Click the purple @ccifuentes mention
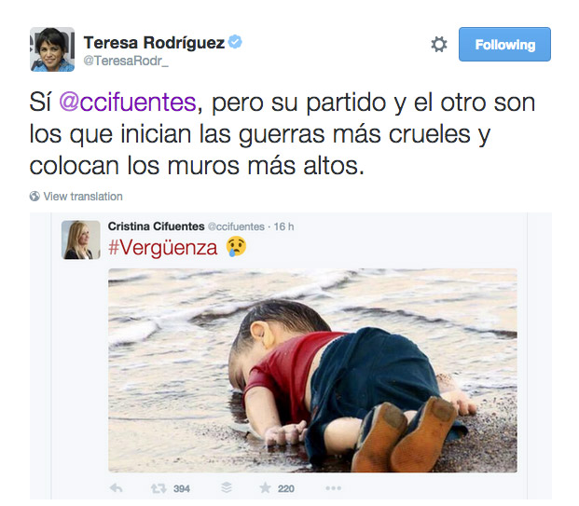The height and width of the screenshot is (506, 579). pos(128,103)
